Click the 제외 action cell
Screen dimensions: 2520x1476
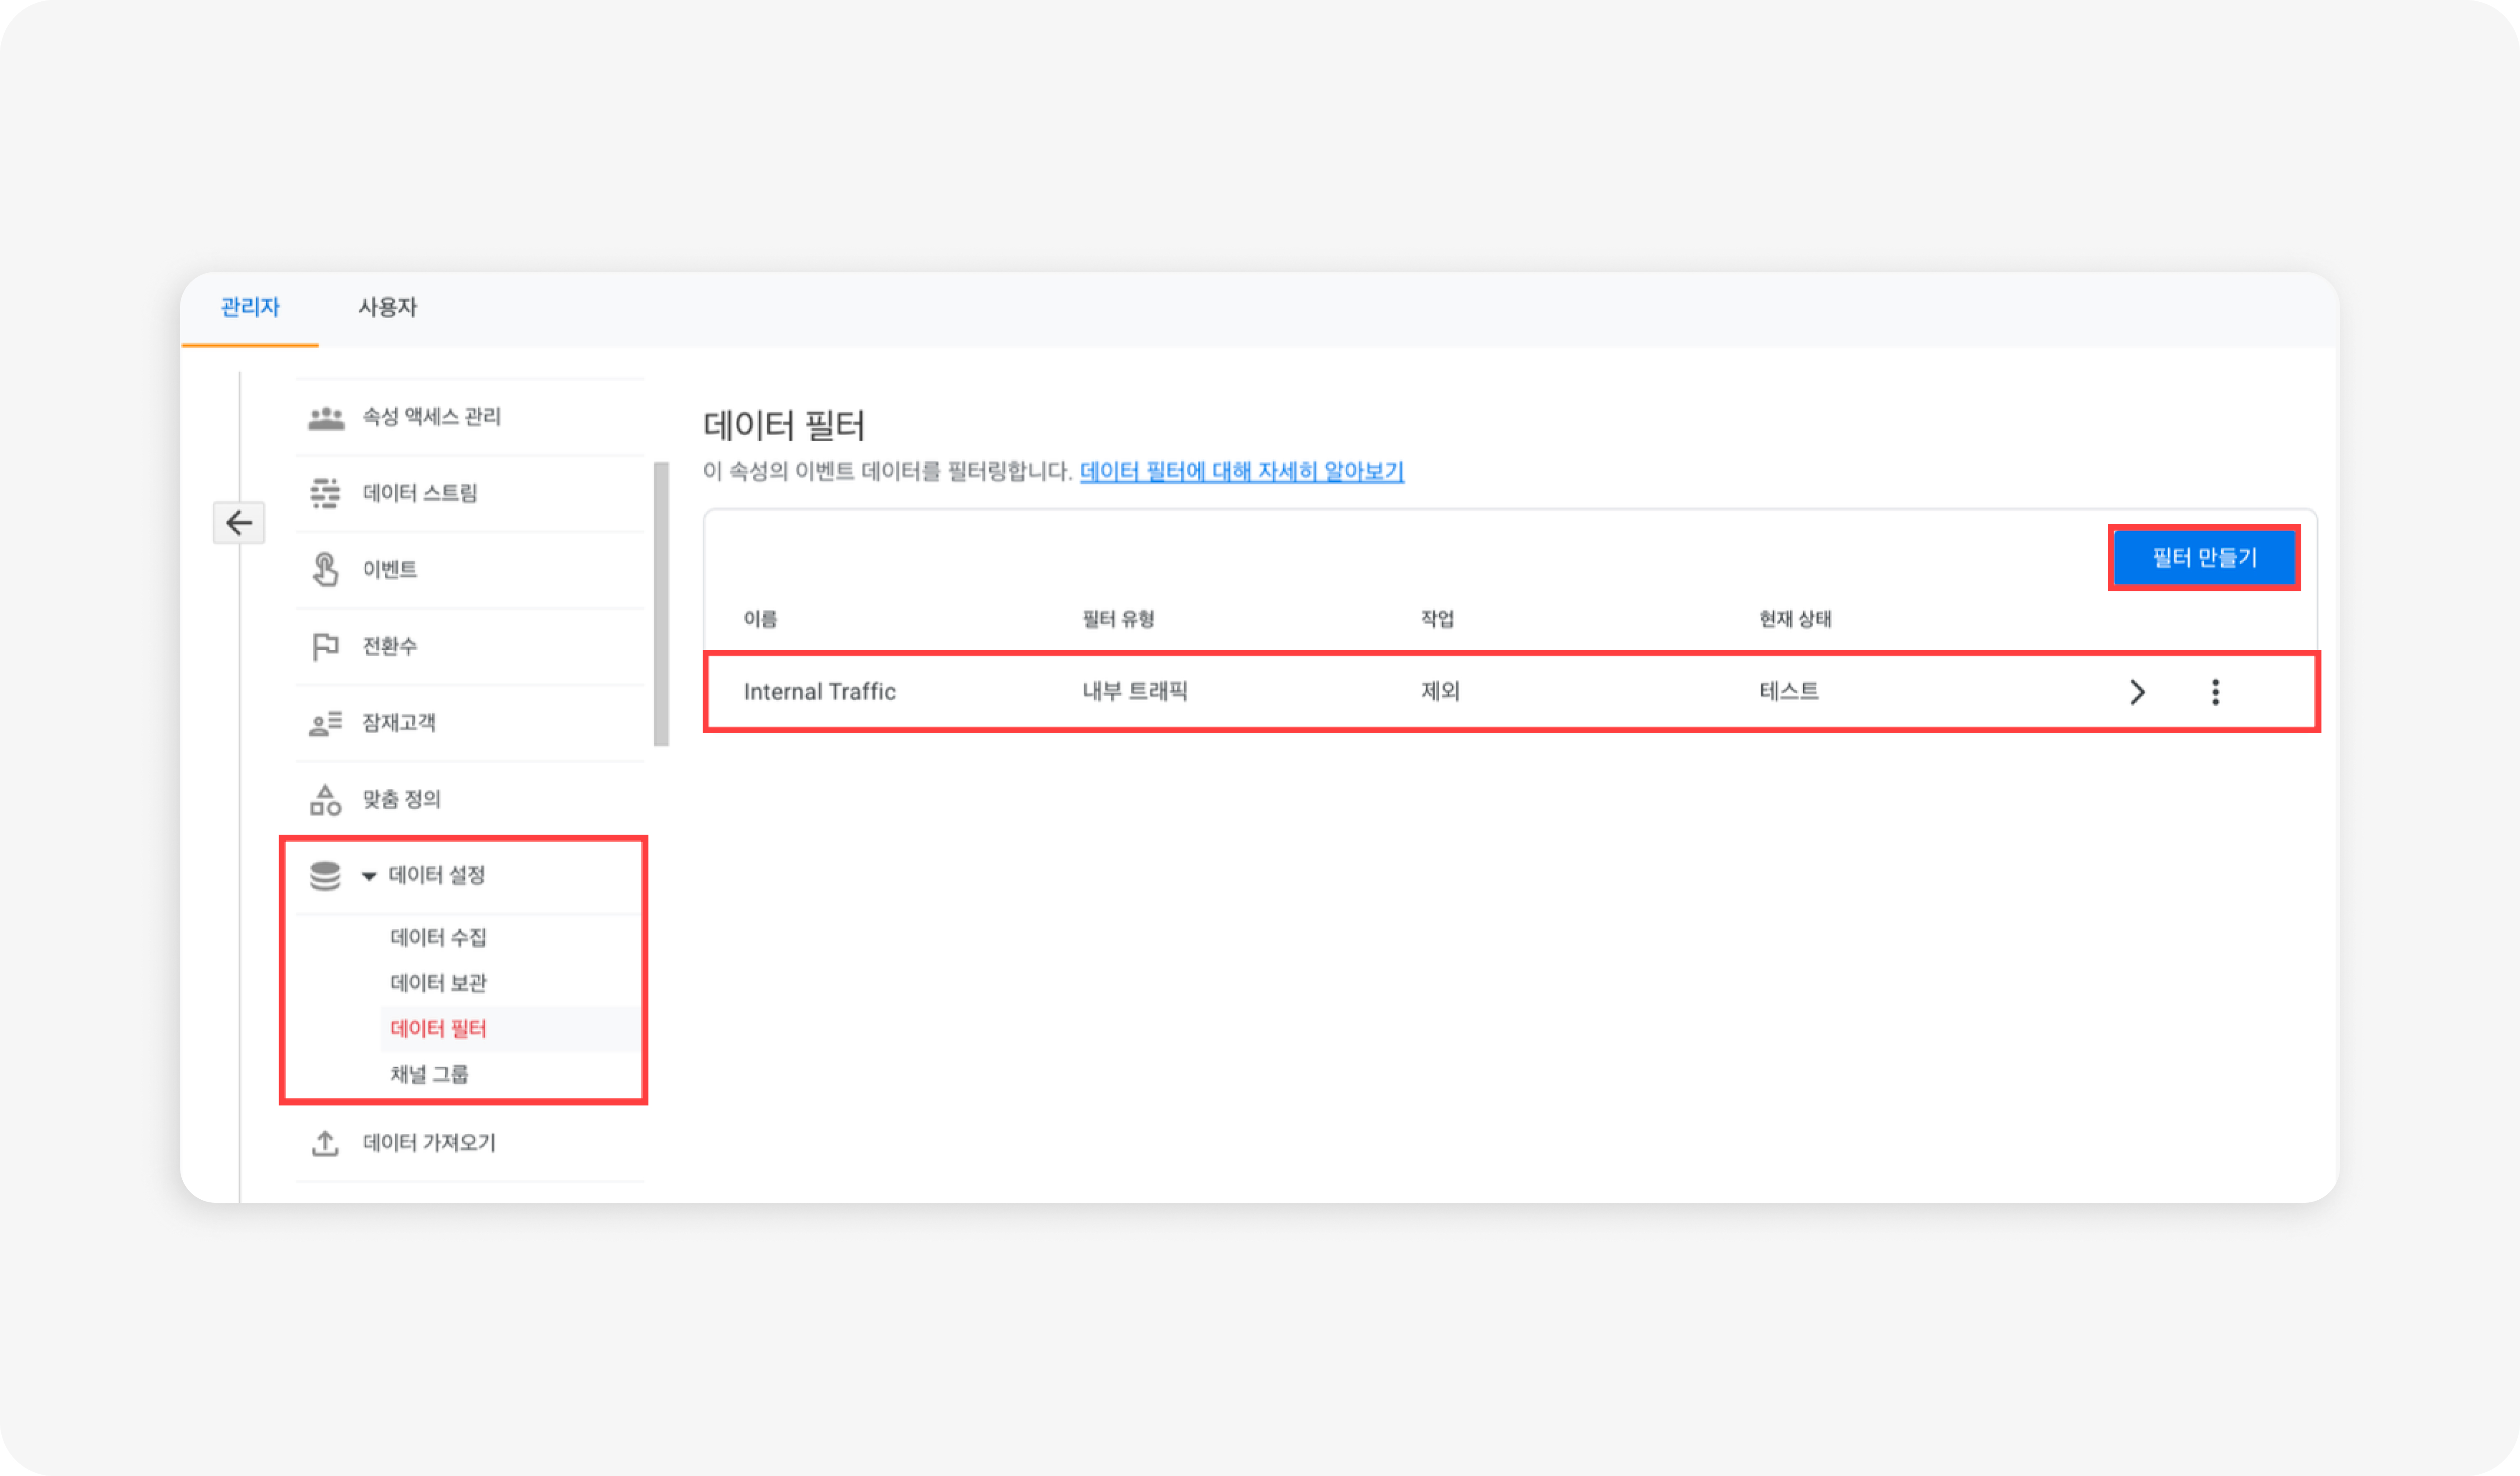click(x=1441, y=691)
